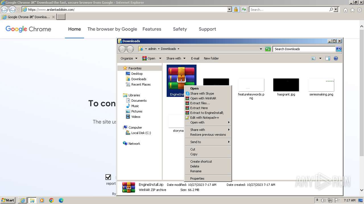The height and width of the screenshot is (204, 364).
Task: Click the Skype icon beside Share with Skype
Action: pos(187,93)
